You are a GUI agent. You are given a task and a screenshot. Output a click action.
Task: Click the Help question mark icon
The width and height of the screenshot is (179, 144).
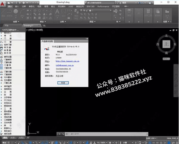pyautogui.click(x=150, y=3)
